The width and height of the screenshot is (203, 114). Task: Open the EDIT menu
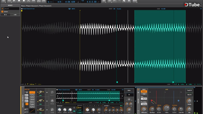[x=110, y=1]
